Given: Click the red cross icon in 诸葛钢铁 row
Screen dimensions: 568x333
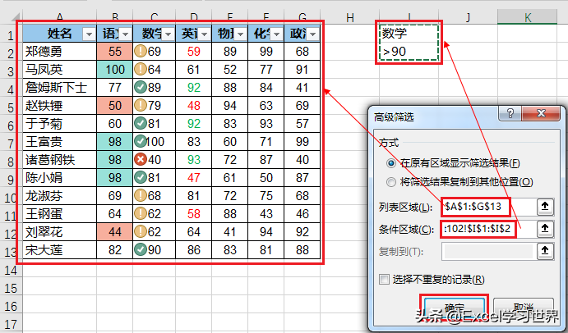Looking at the screenshot, I should pyautogui.click(x=141, y=160).
